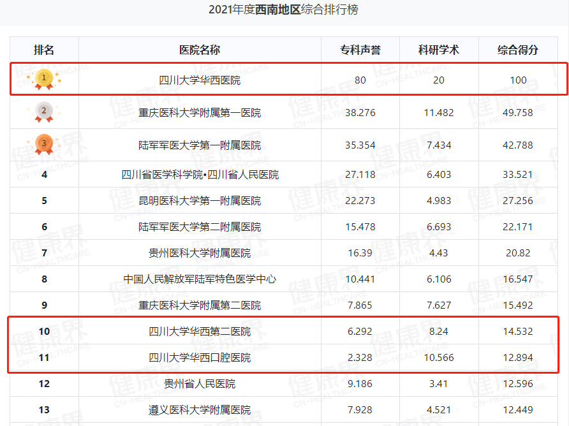Click rank number 11

(x=44, y=357)
